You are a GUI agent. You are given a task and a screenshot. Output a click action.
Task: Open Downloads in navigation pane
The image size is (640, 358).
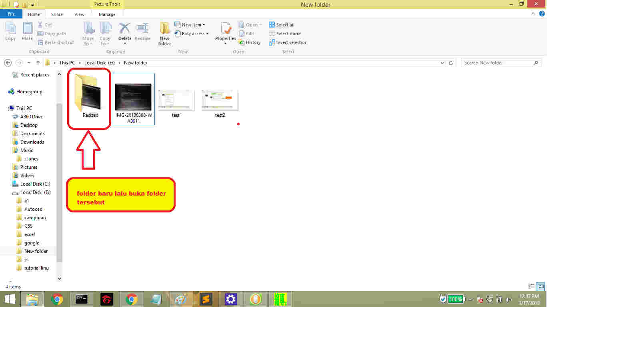click(28, 142)
